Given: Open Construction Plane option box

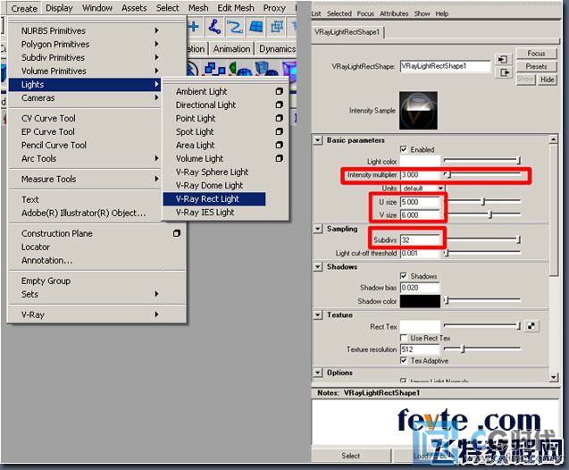Looking at the screenshot, I should point(176,233).
